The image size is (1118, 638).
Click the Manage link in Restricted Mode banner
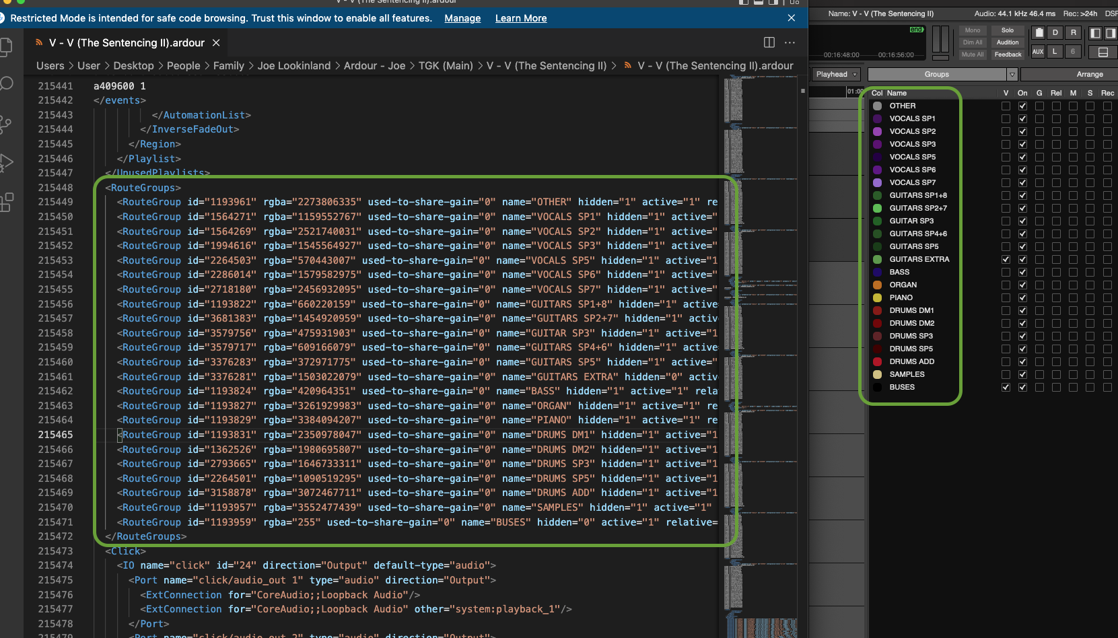(462, 18)
